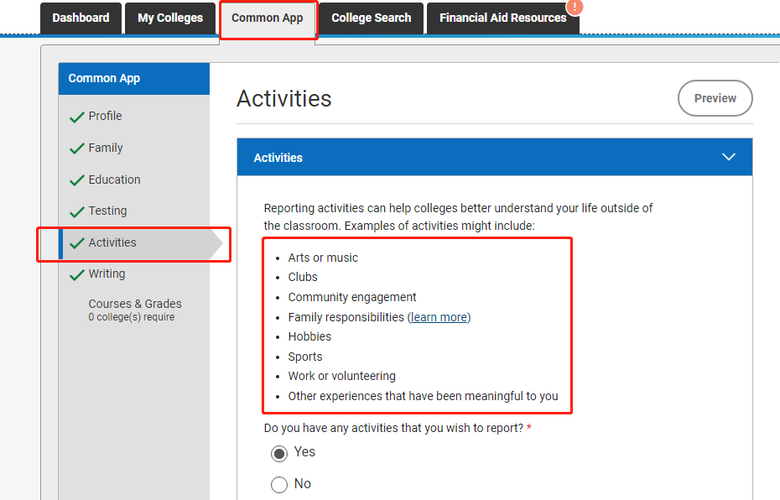The height and width of the screenshot is (500, 780).
Task: Go to the College Search tab
Action: pyautogui.click(x=371, y=18)
